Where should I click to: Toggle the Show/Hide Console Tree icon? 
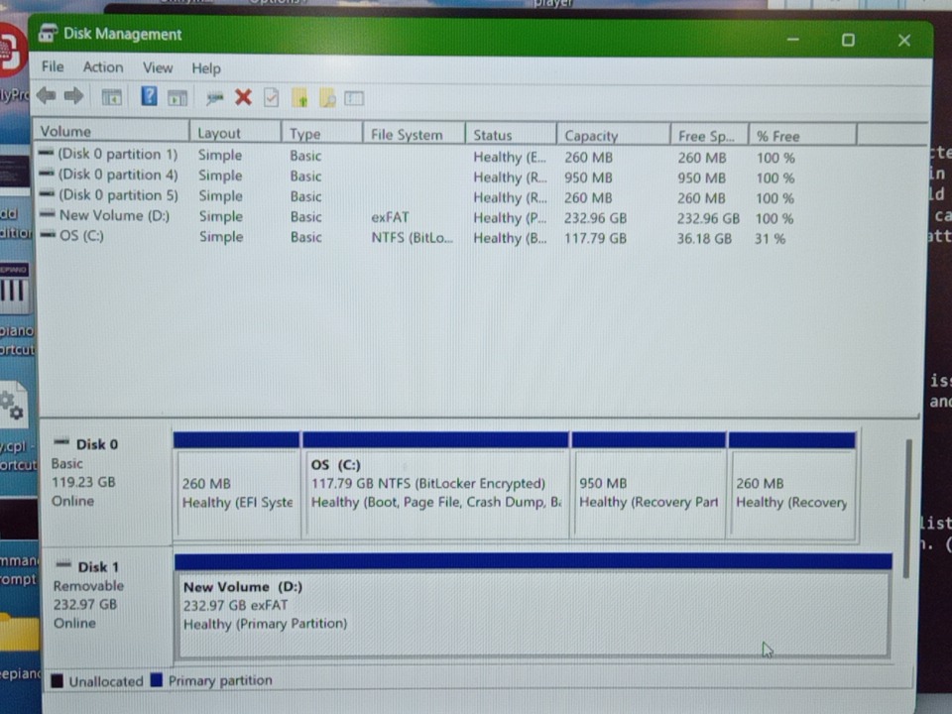point(112,97)
